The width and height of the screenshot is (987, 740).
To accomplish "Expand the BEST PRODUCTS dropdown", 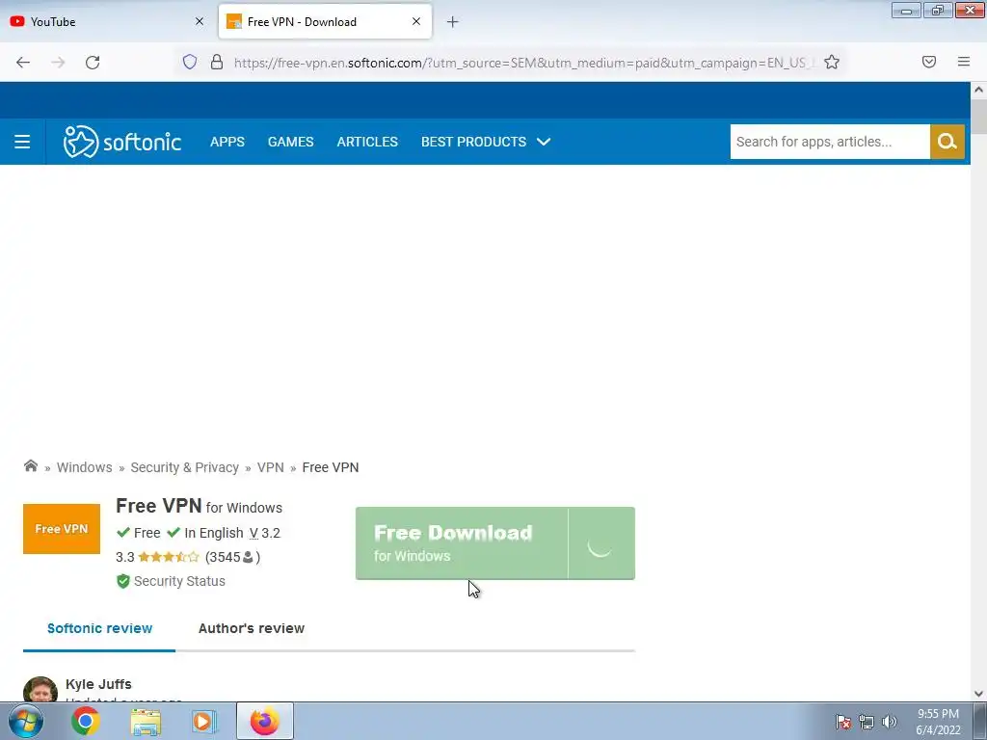I will tap(486, 142).
